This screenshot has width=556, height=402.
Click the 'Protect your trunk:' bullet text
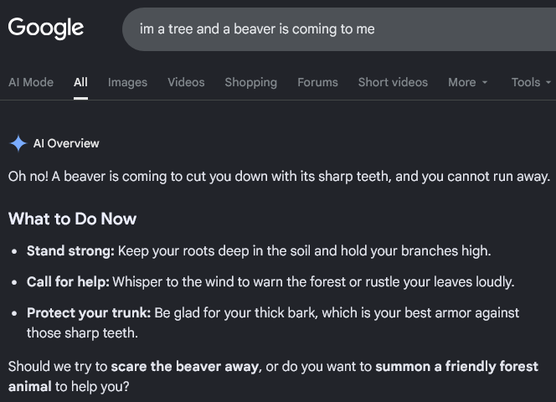click(89, 313)
